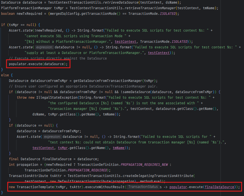This screenshot has height=196, width=244.
Task: Click expression: hint before 'dataSource != null, () -> String.format("Failed to execute SQL scripts for test context'
Action: (44, 47)
